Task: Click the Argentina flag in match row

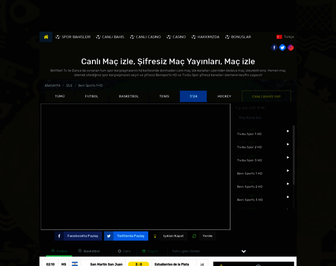Action: point(75,264)
